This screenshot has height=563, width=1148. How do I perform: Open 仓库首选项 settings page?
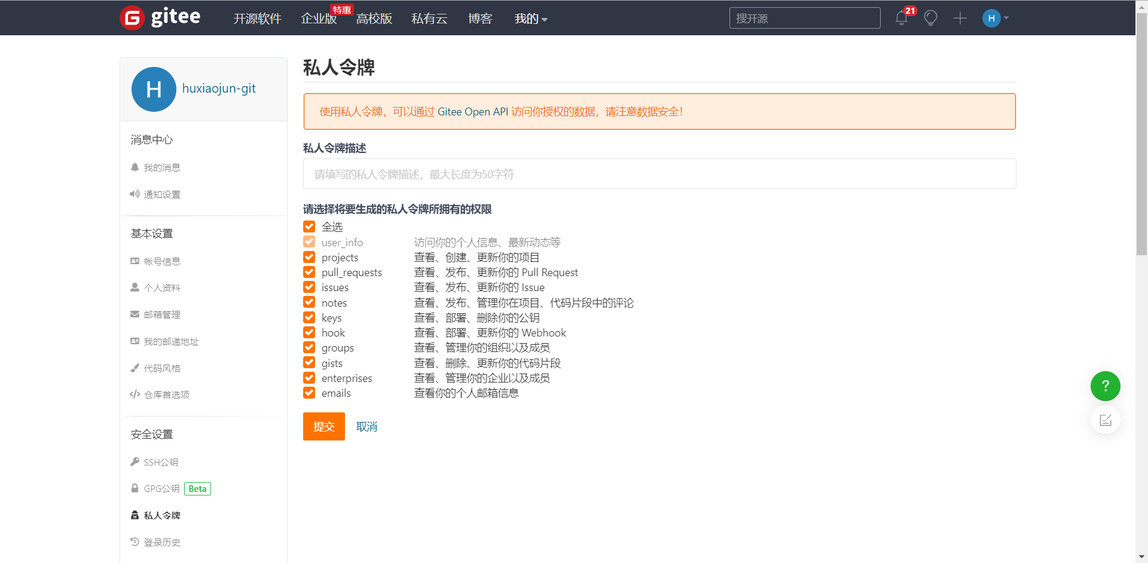[x=167, y=395]
